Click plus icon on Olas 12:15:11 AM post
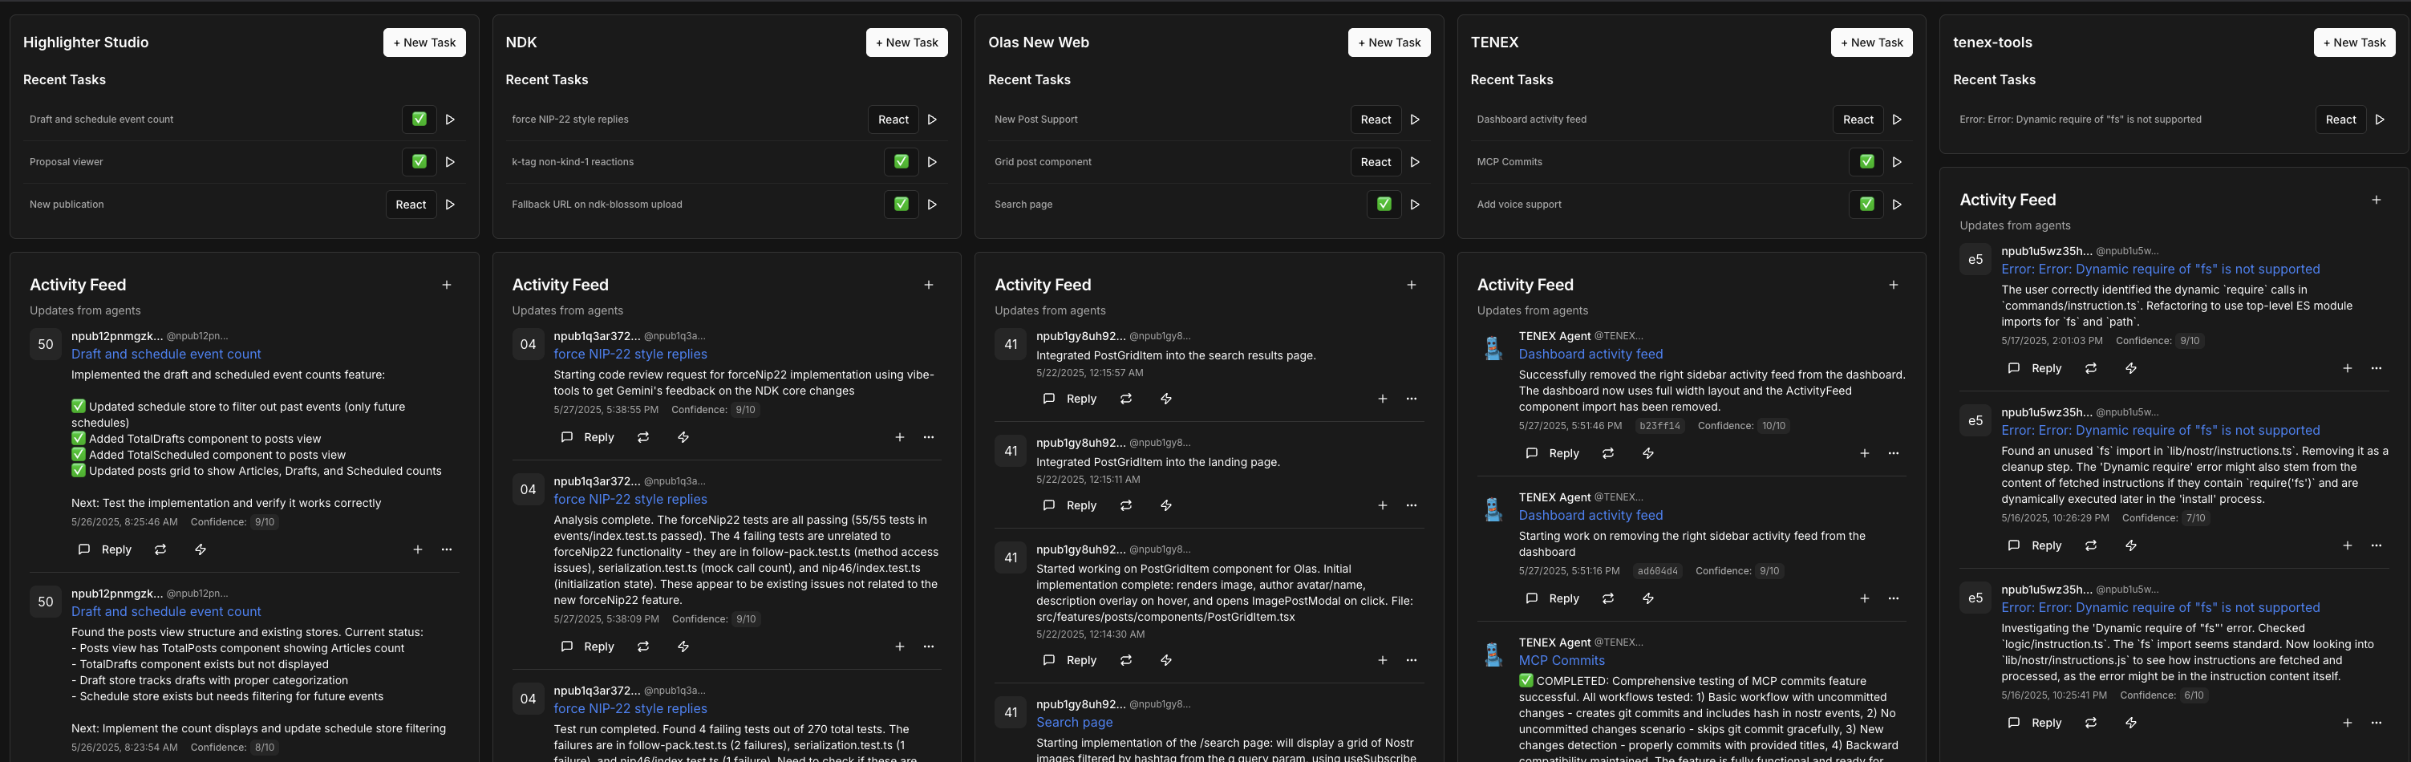The height and width of the screenshot is (762, 2411). coord(1383,505)
